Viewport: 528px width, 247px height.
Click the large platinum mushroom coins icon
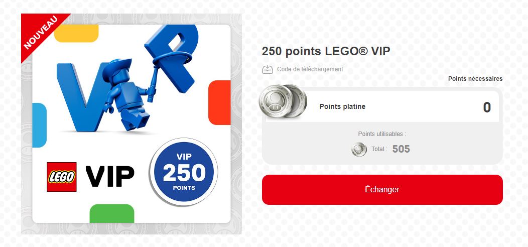[283, 101]
